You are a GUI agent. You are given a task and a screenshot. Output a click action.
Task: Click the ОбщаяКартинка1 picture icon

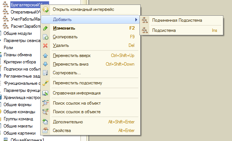(6, 139)
